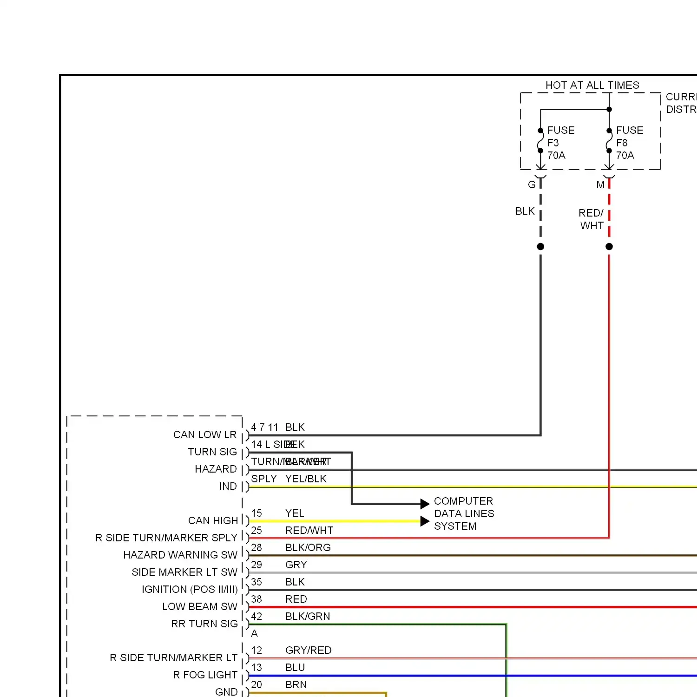Screen dimensions: 697x697
Task: Click the R SIDE TURN/MARKER LT label
Action: [174, 658]
